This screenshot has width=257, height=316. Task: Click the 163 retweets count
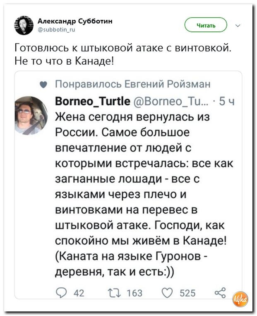[x=135, y=293]
